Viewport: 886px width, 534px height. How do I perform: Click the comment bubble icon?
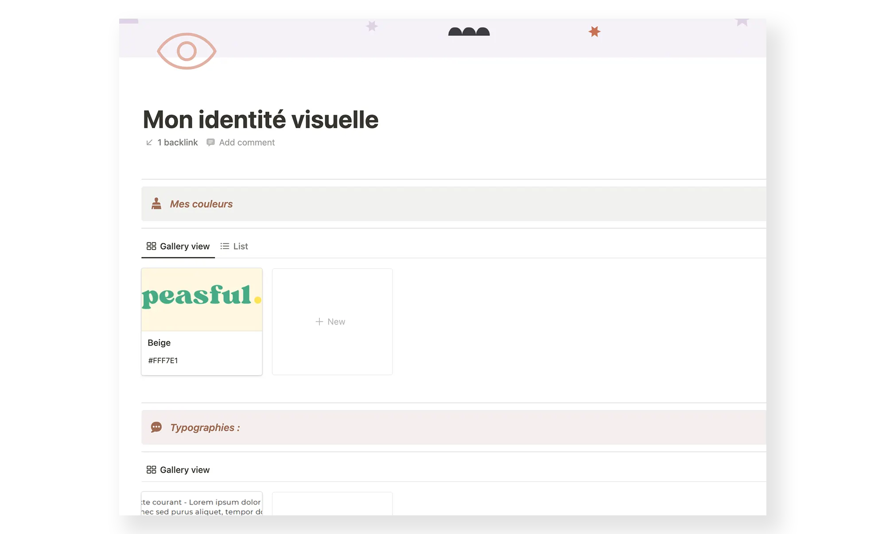pos(210,142)
